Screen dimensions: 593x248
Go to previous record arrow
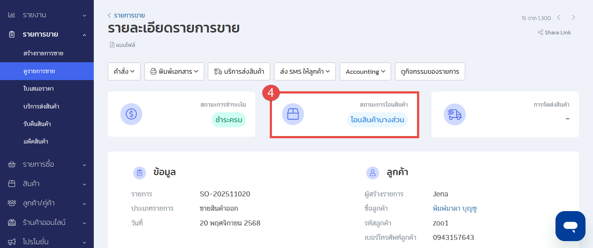pyautogui.click(x=559, y=18)
